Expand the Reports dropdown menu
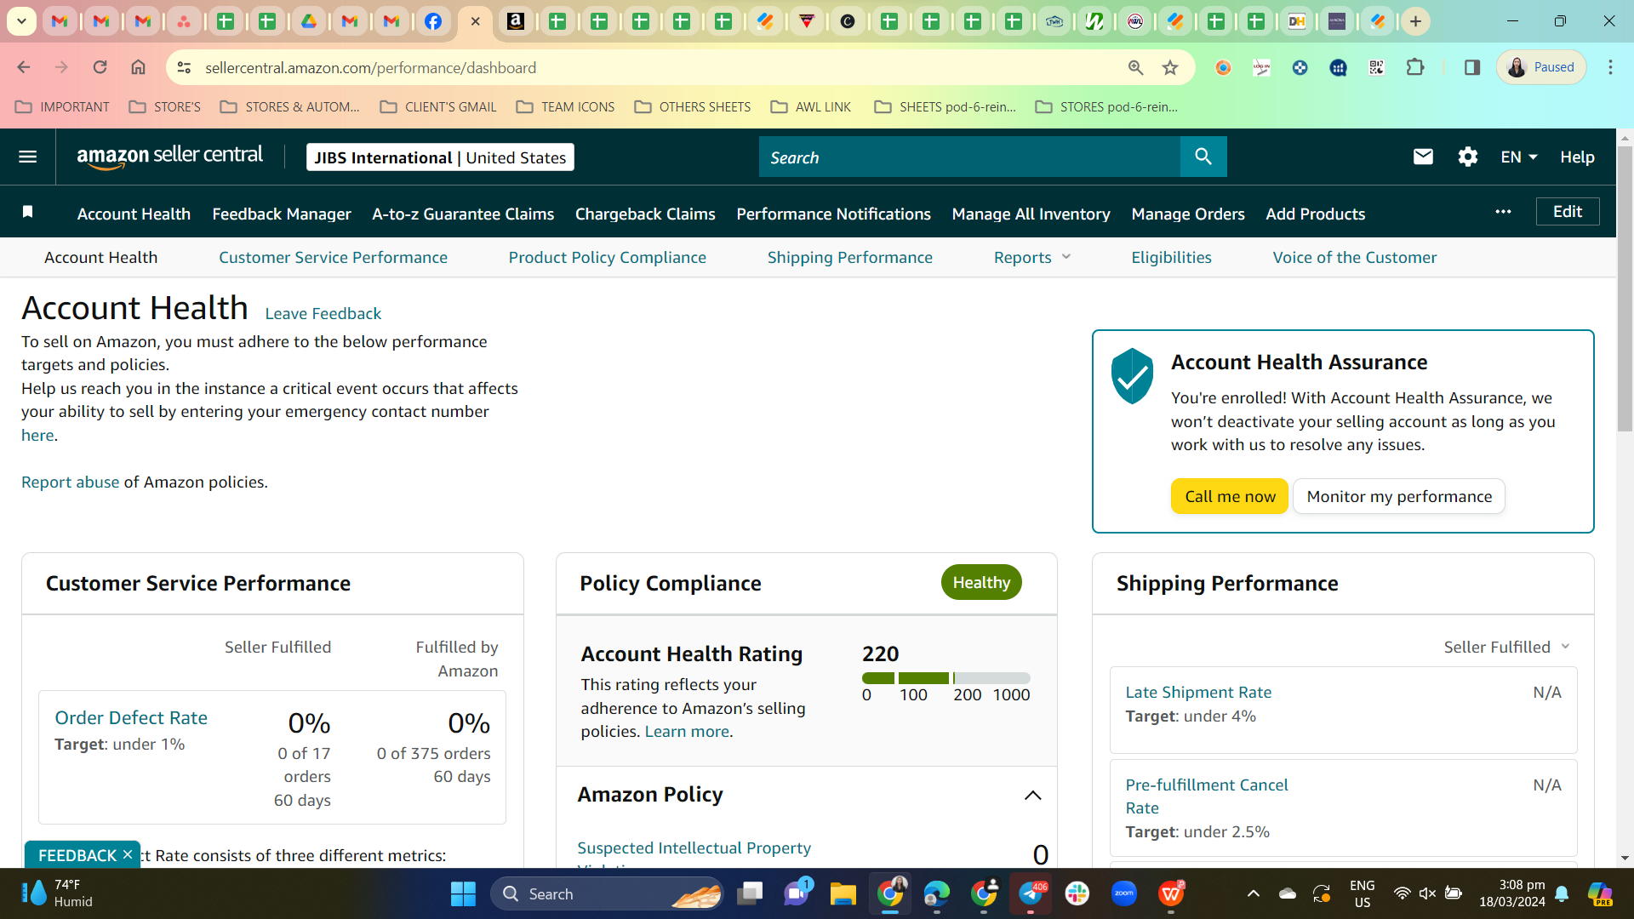The height and width of the screenshot is (919, 1634). coord(1032,257)
